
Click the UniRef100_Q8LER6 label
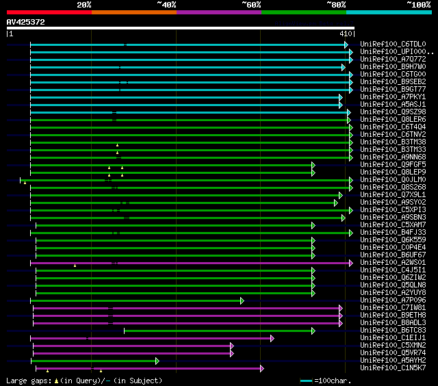point(393,120)
